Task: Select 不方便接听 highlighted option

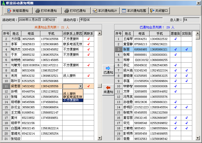Action: pyautogui.click(x=73, y=100)
